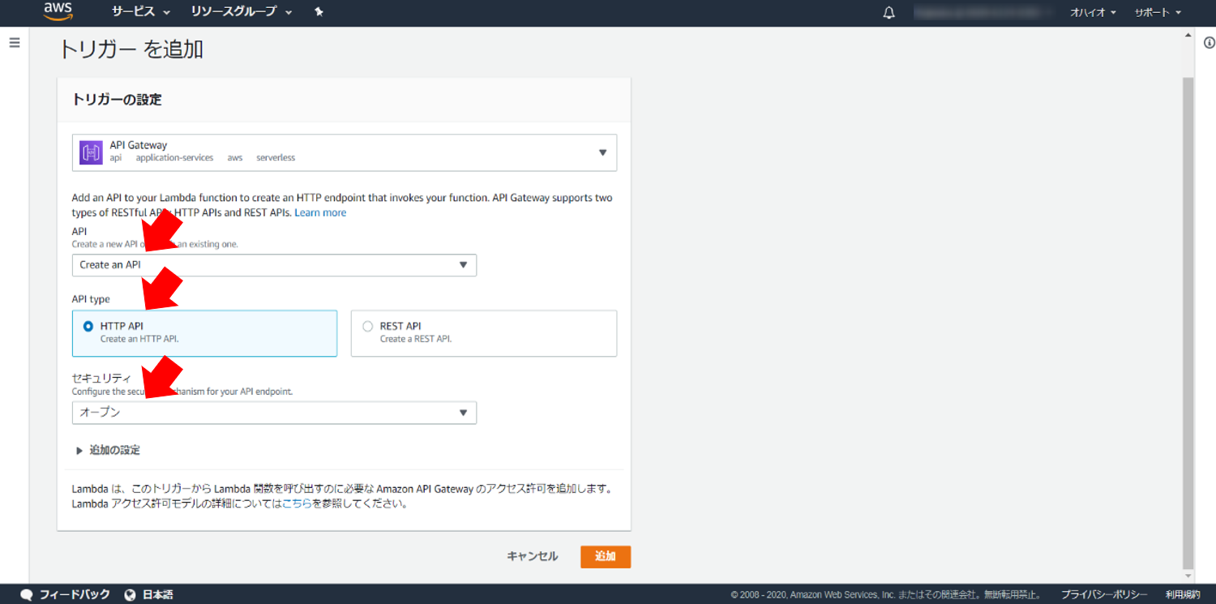The width and height of the screenshot is (1216, 604).
Task: Open プライバシーポリシー link
Action: tap(1104, 594)
